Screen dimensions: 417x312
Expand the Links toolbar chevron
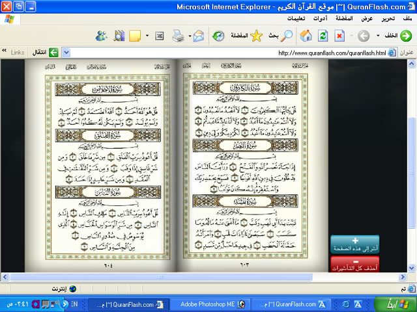4,50
